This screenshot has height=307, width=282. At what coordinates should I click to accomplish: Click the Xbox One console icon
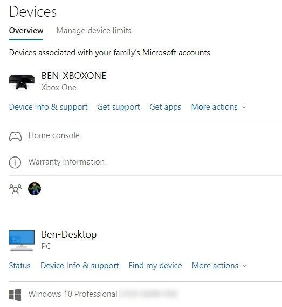point(22,82)
